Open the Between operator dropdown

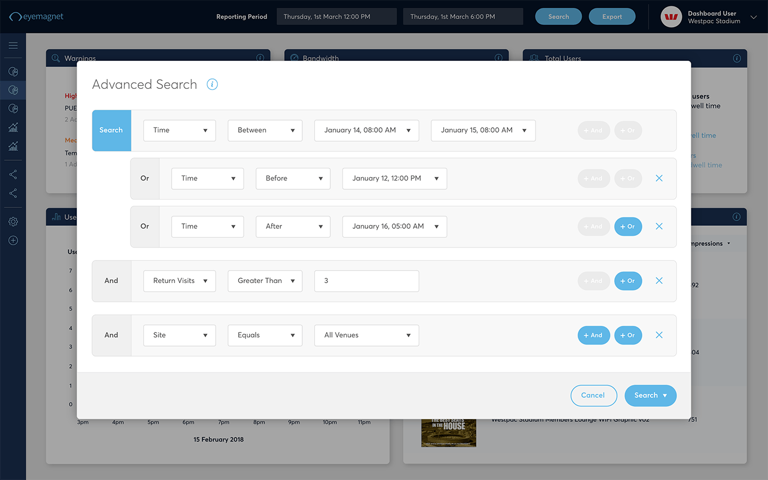pyautogui.click(x=265, y=131)
